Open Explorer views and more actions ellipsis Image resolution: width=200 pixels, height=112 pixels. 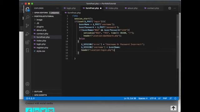(57, 8)
